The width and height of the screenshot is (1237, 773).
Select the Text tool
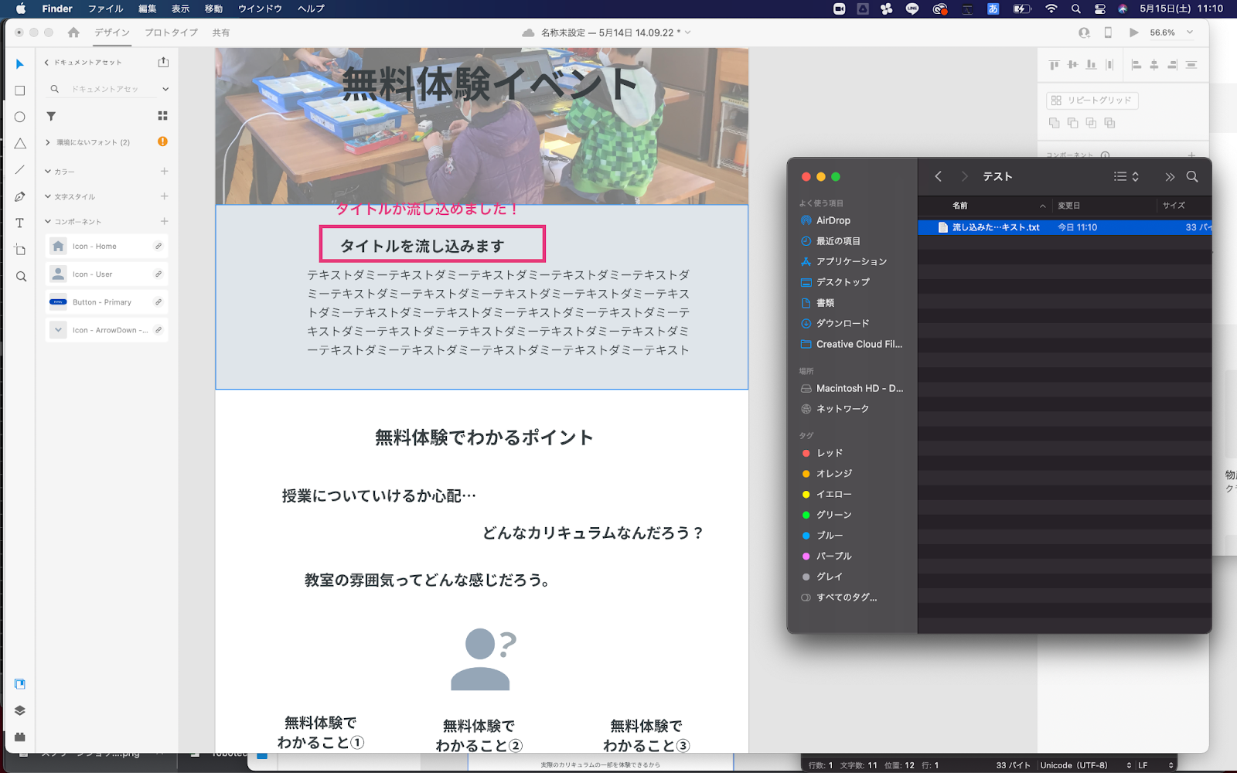20,223
